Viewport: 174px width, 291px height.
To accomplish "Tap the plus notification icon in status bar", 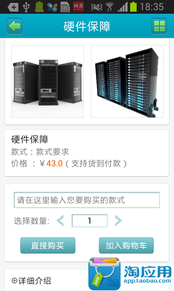I will 13,7.
